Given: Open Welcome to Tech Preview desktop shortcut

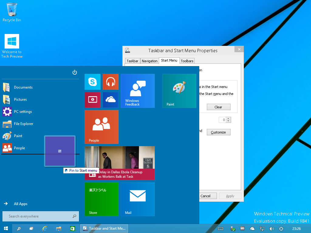Looking at the screenshot, I should [12, 46].
